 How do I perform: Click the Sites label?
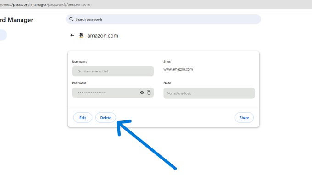(x=167, y=62)
